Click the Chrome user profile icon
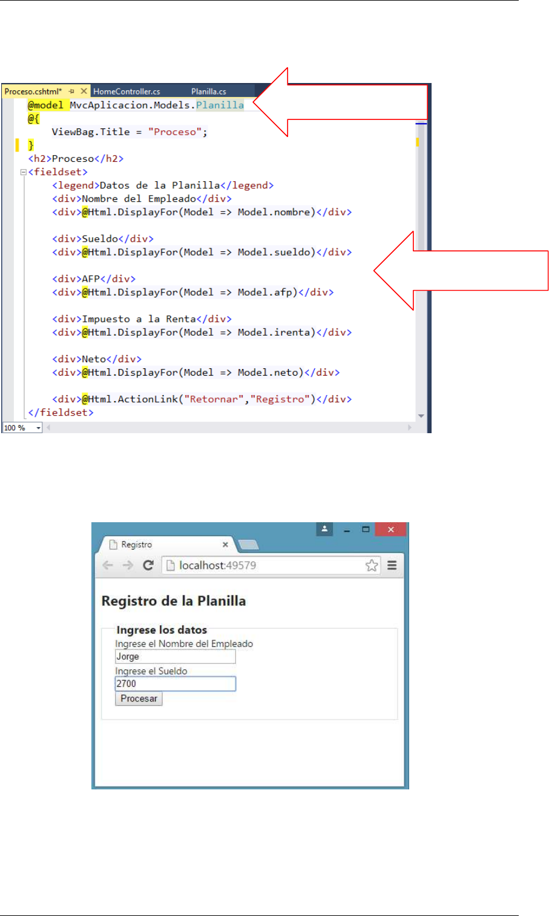 324,529
